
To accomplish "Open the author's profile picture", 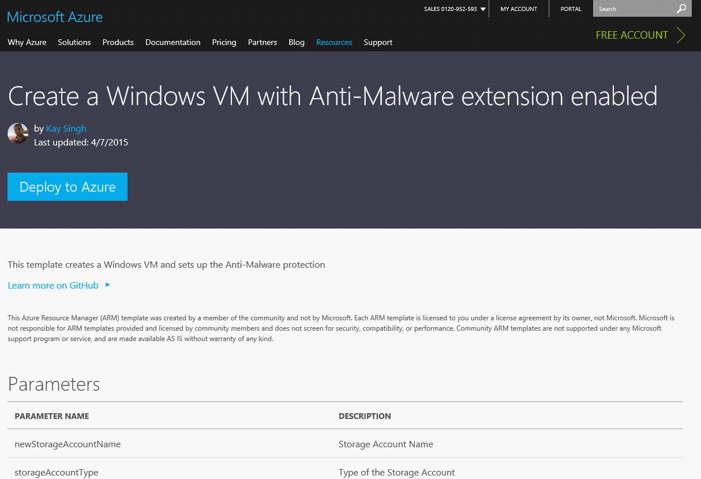I will [x=18, y=133].
